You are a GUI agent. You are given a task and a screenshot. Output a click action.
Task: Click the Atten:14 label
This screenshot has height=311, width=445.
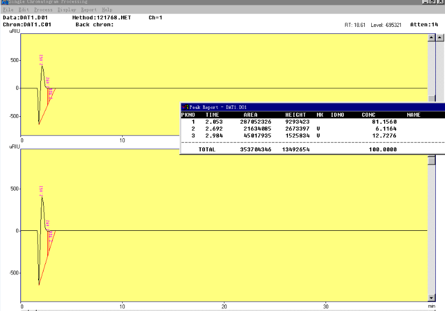click(424, 25)
